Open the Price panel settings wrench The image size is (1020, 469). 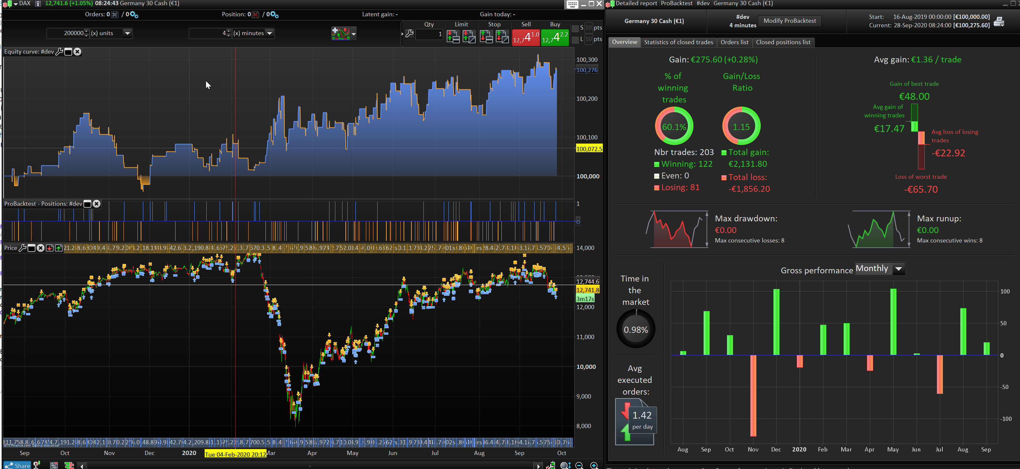22,248
